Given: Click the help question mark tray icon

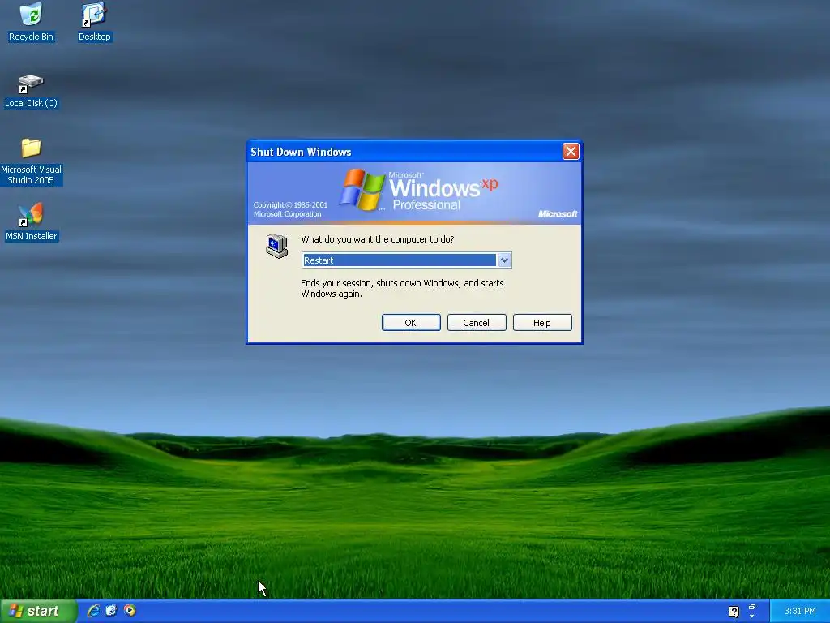Looking at the screenshot, I should click(x=734, y=612).
